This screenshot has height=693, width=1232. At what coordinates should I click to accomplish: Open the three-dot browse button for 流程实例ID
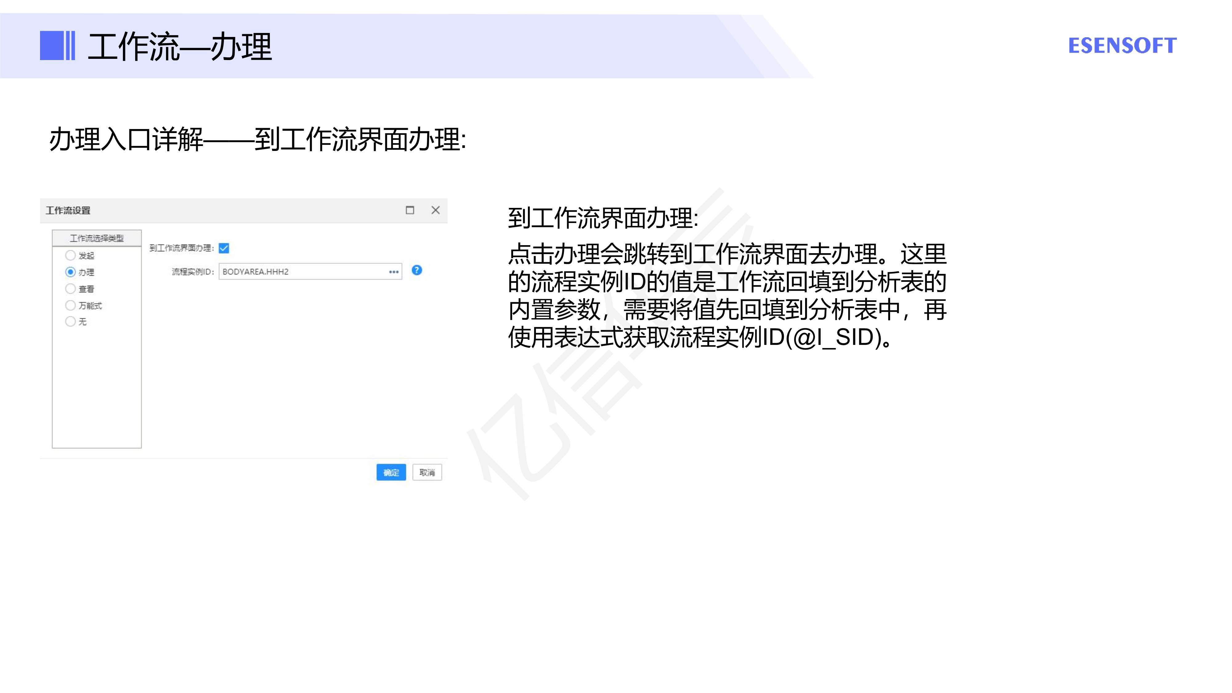pos(394,272)
